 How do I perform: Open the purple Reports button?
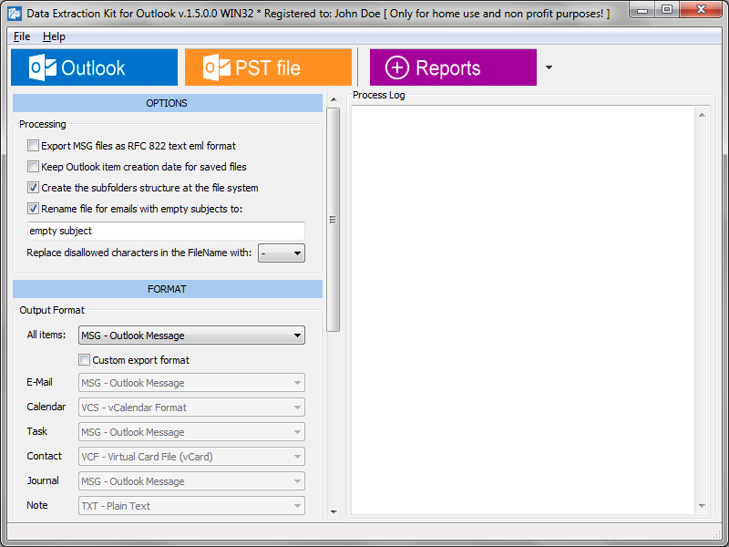coord(453,67)
